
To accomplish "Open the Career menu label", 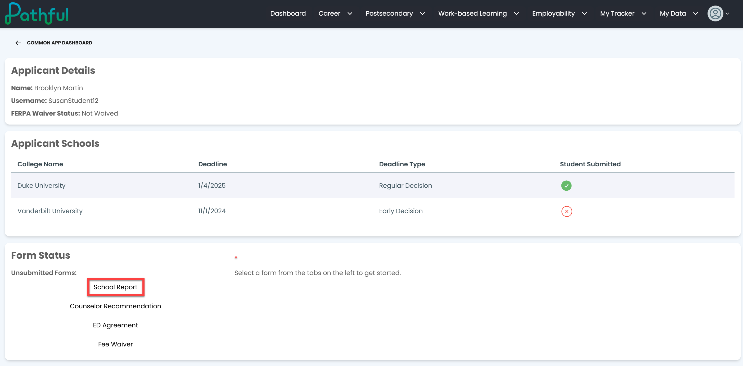I will tap(329, 13).
